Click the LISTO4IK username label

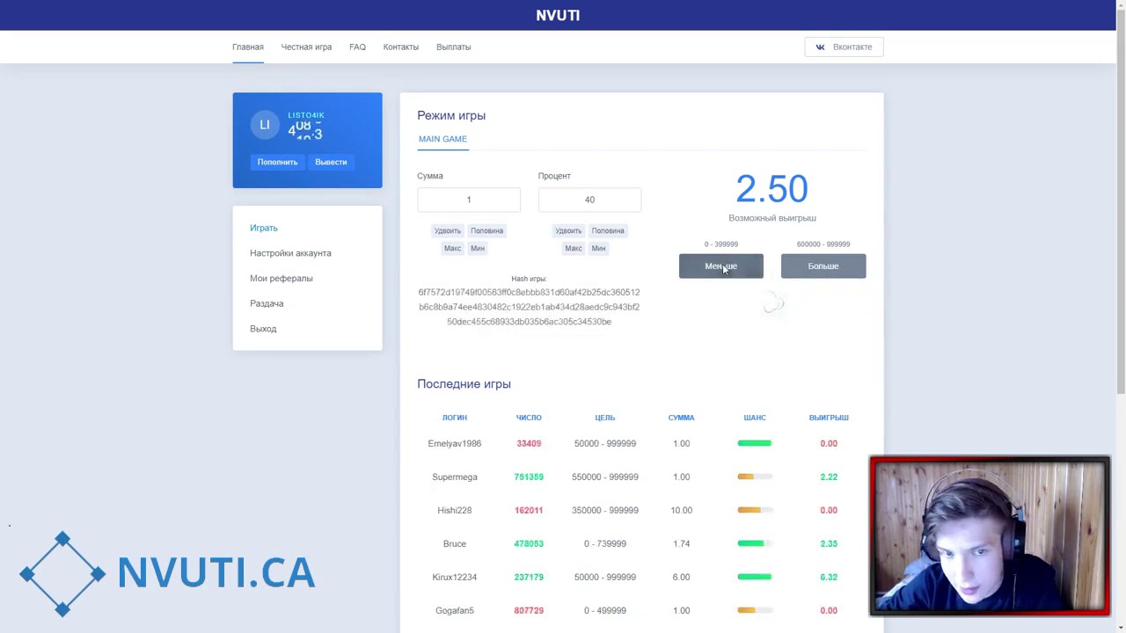(306, 115)
